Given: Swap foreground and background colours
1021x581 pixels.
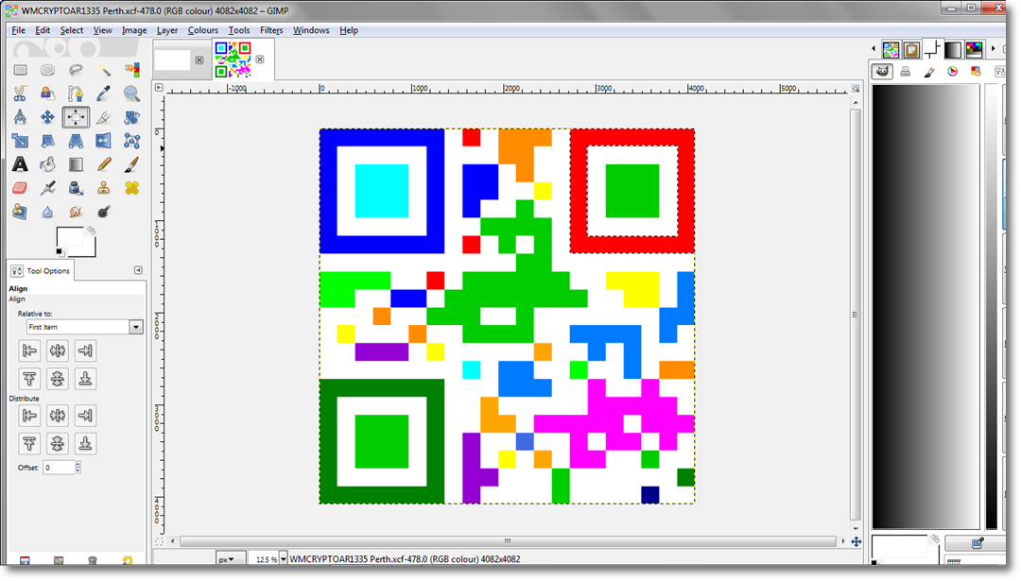Looking at the screenshot, I should click(x=91, y=231).
